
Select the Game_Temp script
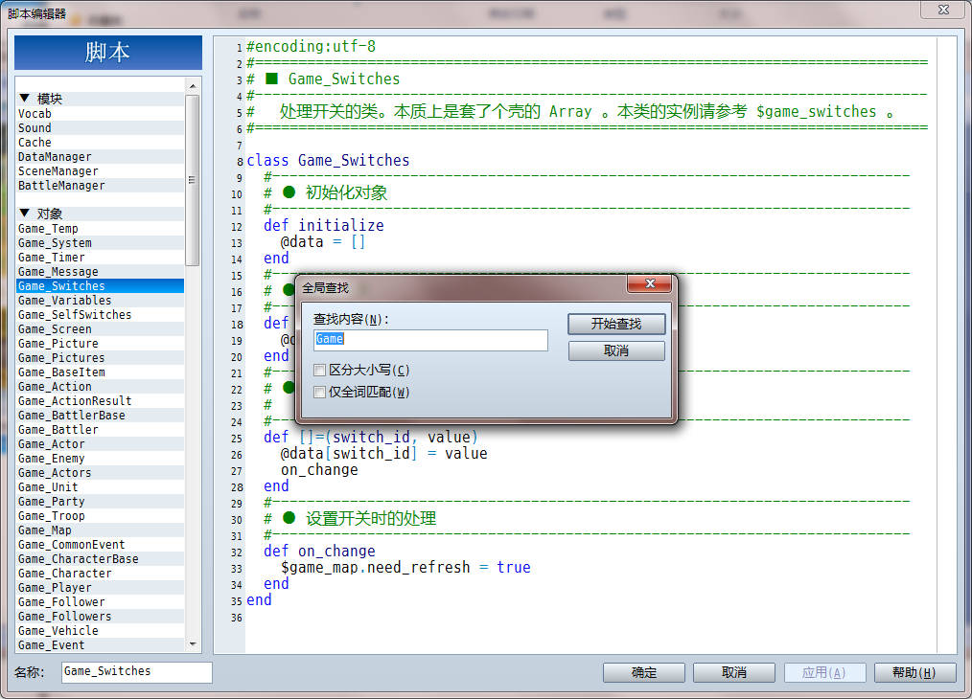pos(101,229)
